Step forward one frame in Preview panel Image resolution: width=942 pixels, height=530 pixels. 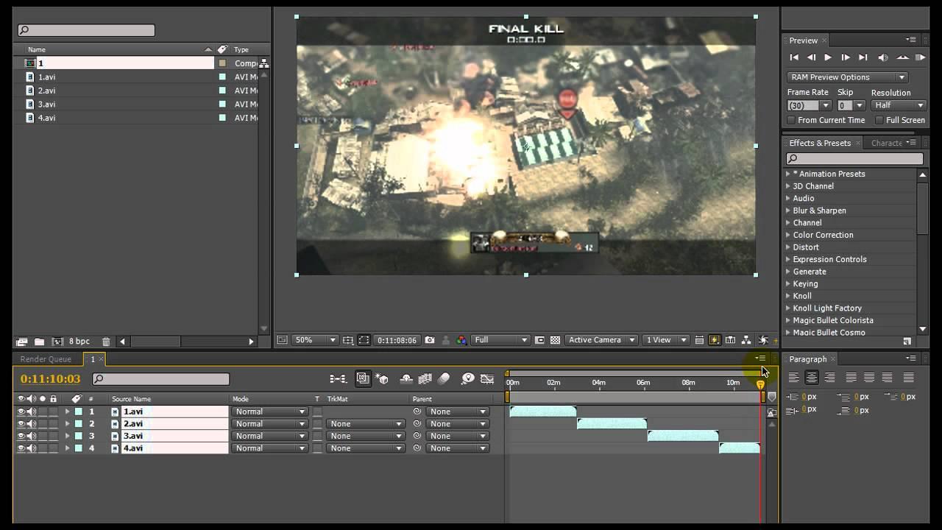click(846, 57)
